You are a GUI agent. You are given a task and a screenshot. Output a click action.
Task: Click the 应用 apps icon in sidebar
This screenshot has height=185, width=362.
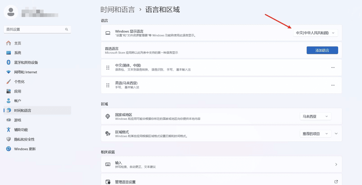[x=8, y=91]
